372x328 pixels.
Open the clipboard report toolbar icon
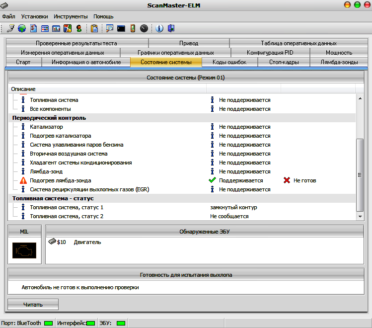pyautogui.click(x=94, y=28)
